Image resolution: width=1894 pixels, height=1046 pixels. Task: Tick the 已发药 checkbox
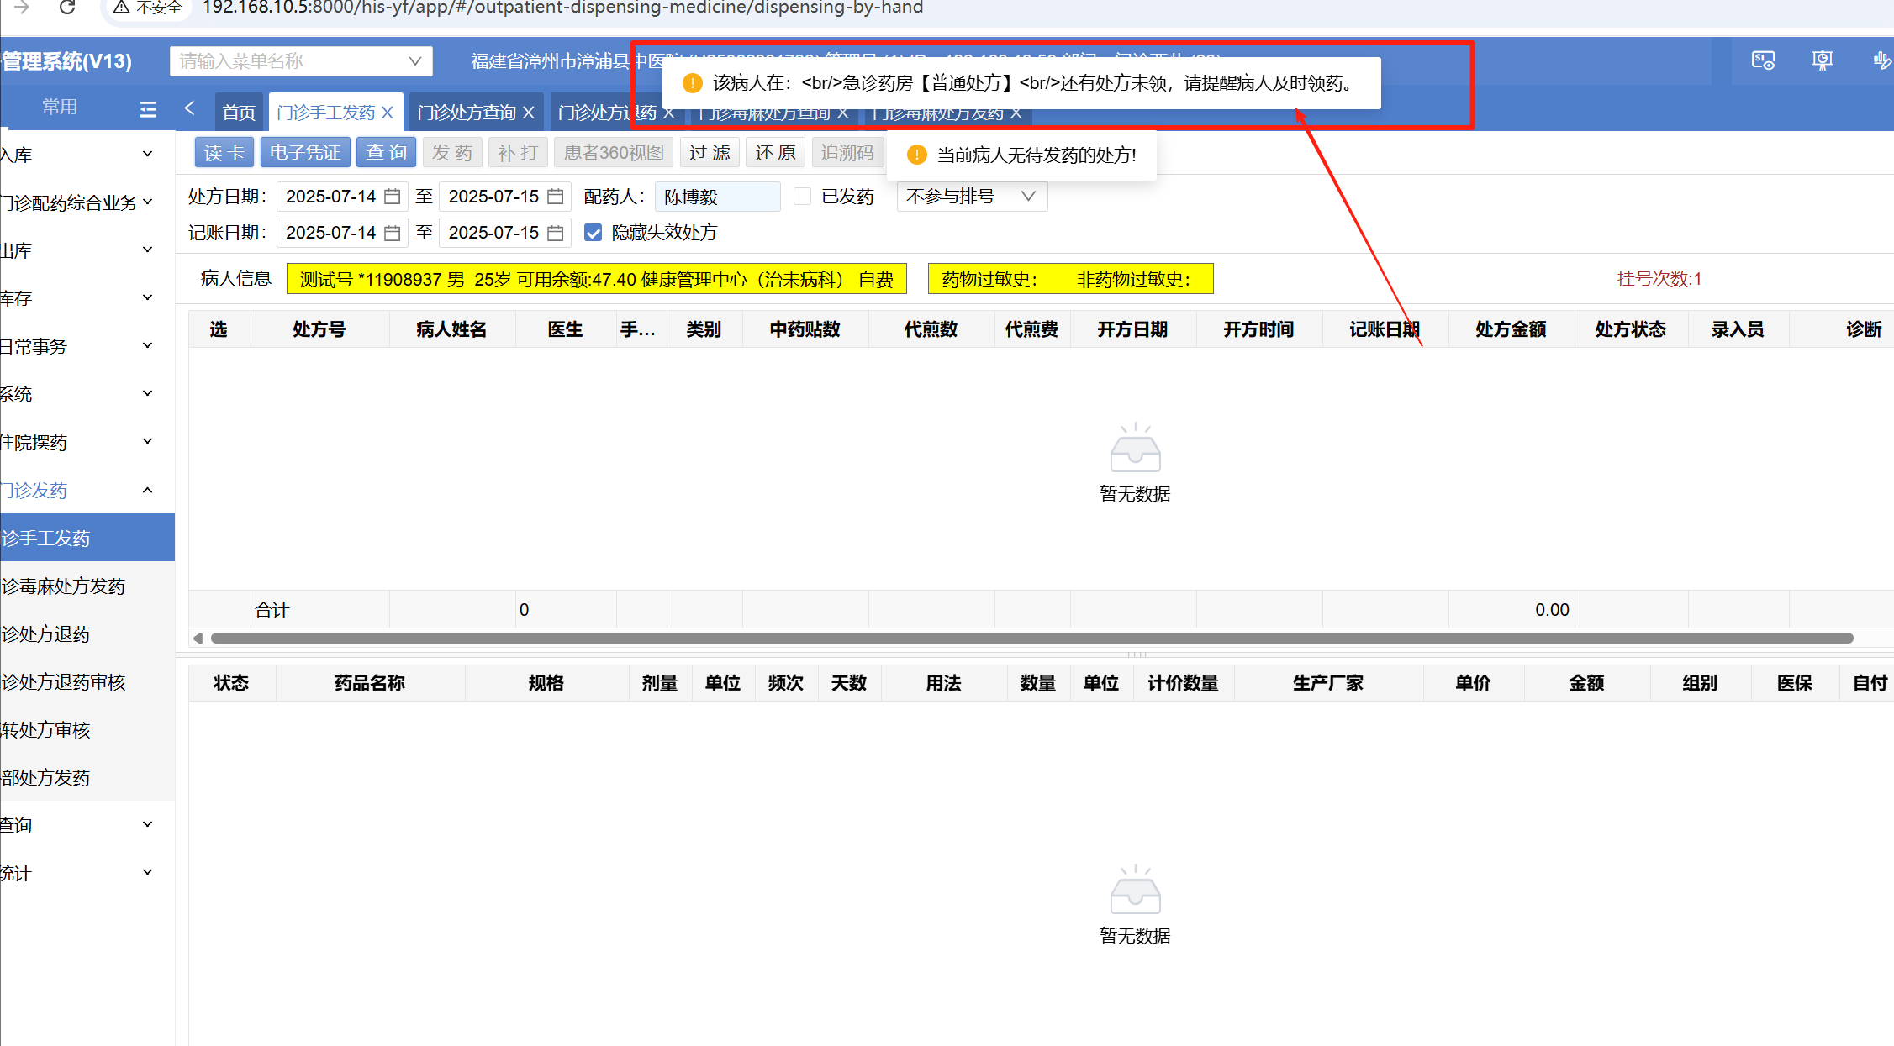(802, 197)
